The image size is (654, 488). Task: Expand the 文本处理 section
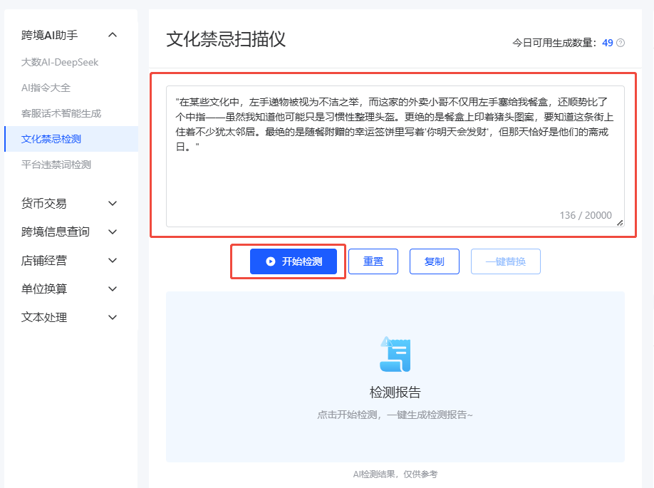[112, 318]
